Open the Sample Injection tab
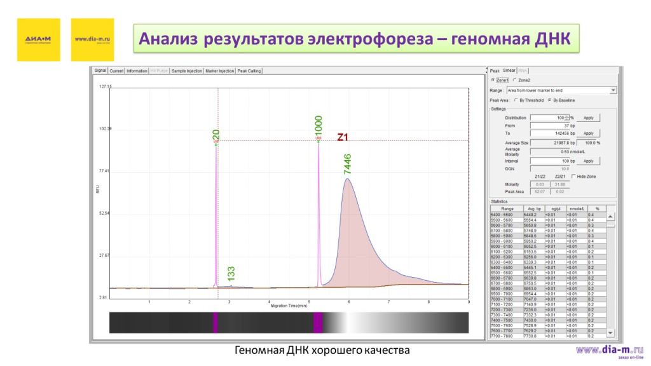The width and height of the screenshot is (651, 366). point(186,71)
